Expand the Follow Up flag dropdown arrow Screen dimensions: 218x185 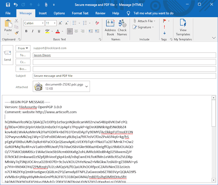[169, 21]
